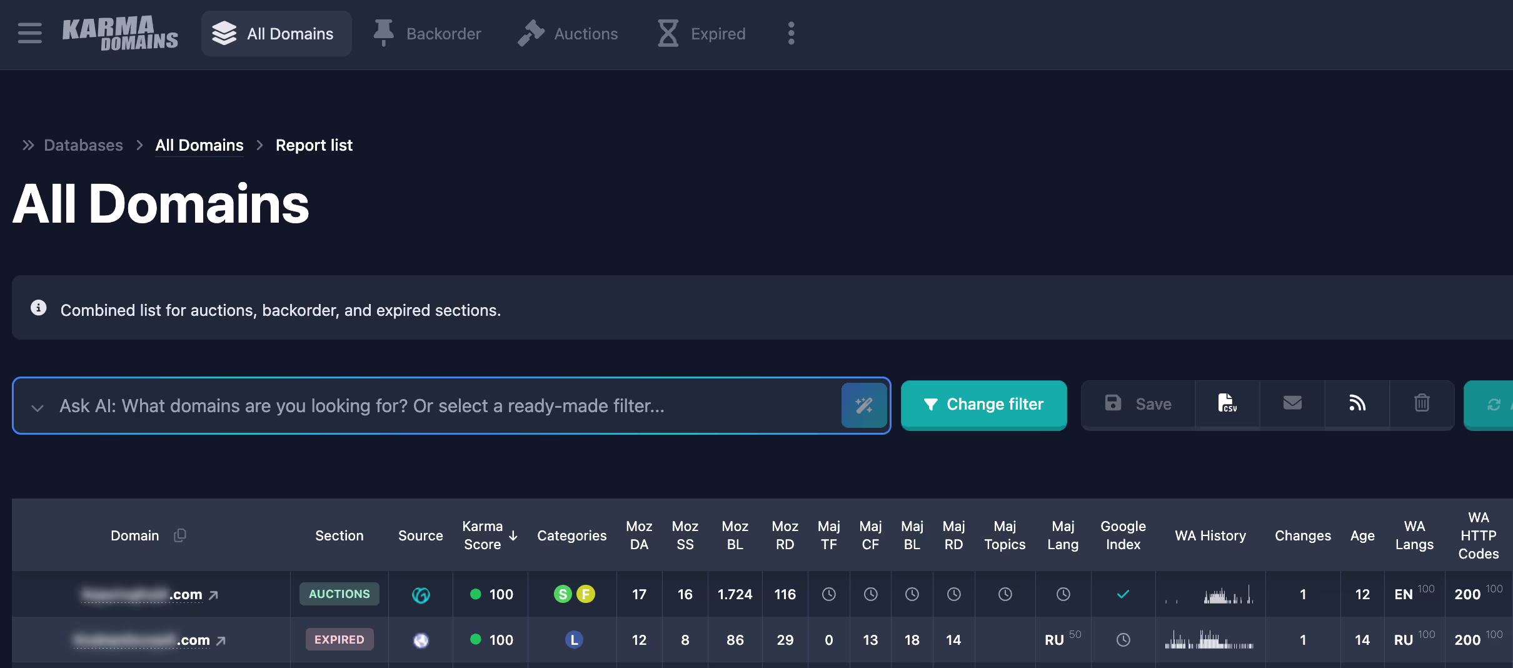This screenshot has height=668, width=1513.
Task: Click Maj Topics clock icon in auctions row
Action: point(1005,594)
